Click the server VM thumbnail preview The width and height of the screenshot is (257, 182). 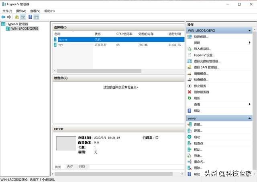(66, 143)
